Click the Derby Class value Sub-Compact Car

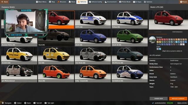(x=176, y=64)
